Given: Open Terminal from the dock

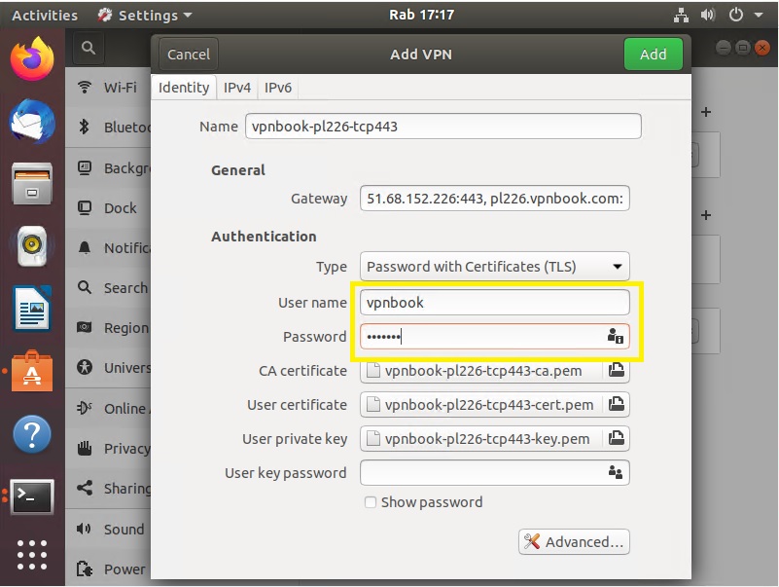Looking at the screenshot, I should point(31,496).
